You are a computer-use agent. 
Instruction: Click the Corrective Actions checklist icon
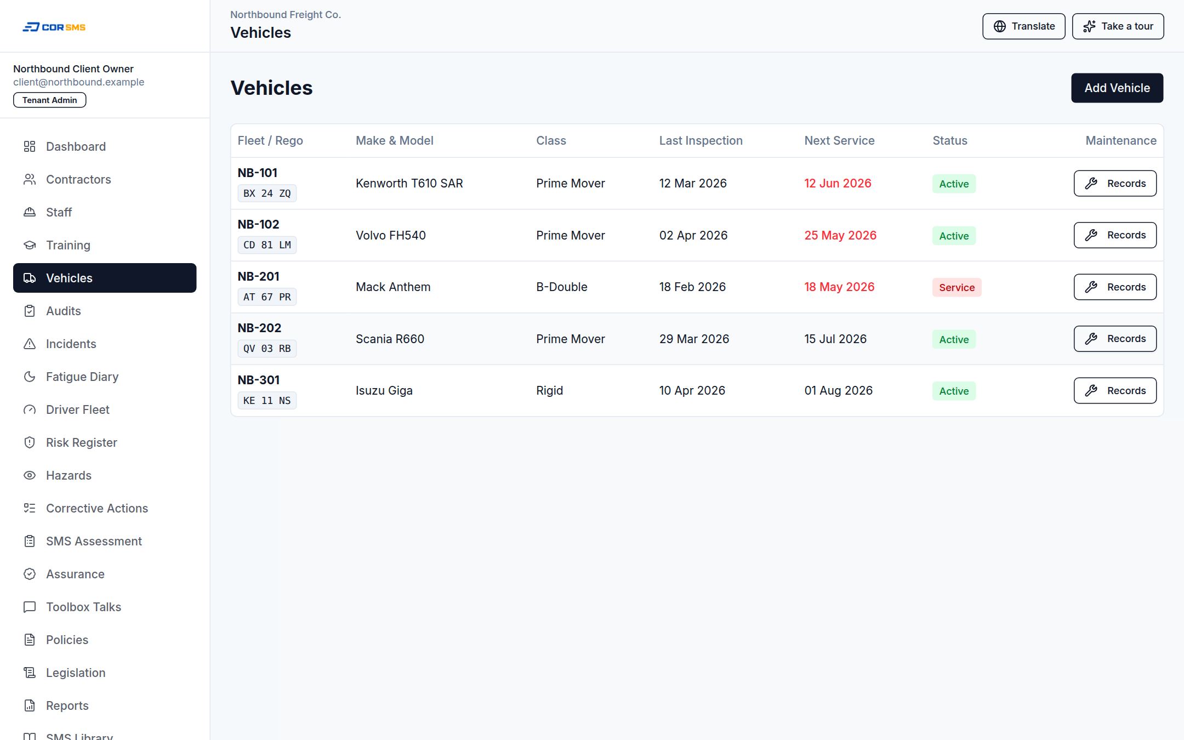point(30,508)
